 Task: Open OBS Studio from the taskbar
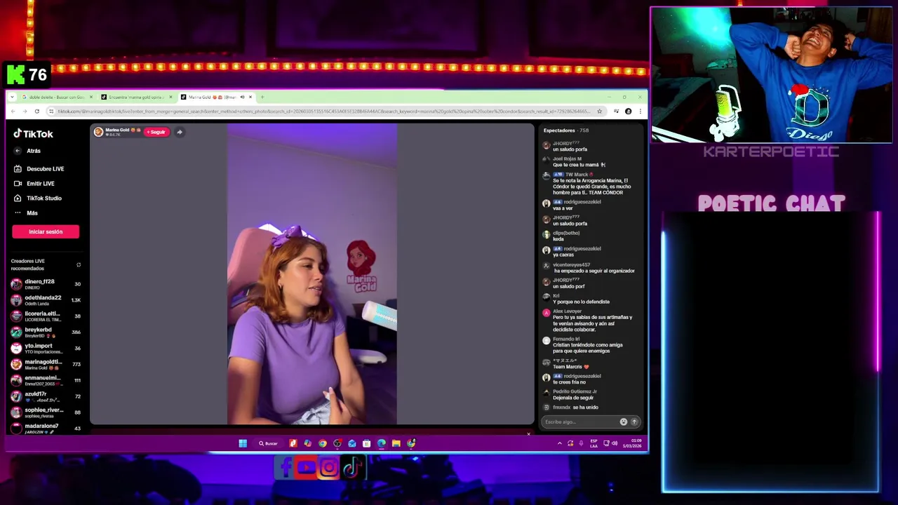(x=337, y=443)
